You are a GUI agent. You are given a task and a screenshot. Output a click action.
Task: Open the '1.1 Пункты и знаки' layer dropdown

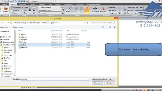coord(60,7)
